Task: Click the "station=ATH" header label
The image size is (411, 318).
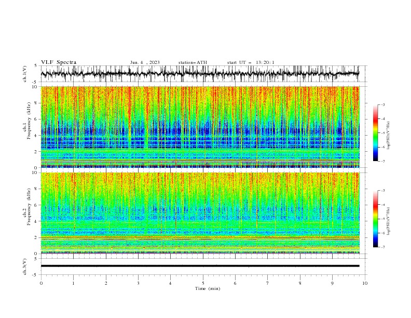Action: [x=193, y=62]
